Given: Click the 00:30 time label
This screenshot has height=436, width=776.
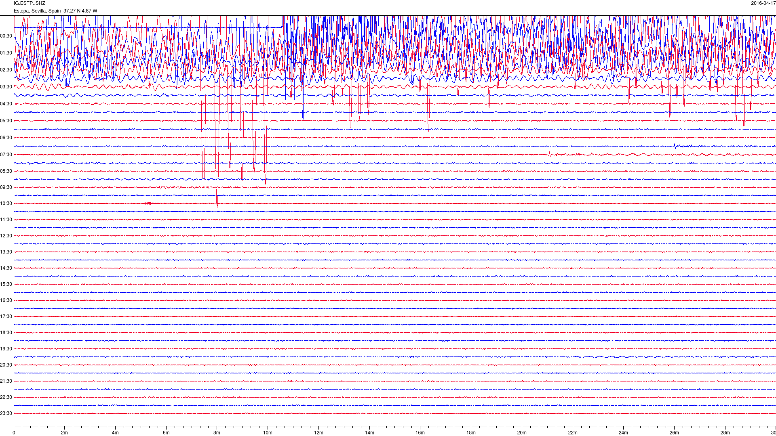Looking at the screenshot, I should (x=6, y=36).
